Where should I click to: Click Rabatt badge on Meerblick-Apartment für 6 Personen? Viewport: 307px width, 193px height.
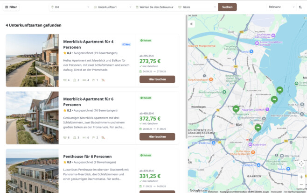(146, 98)
